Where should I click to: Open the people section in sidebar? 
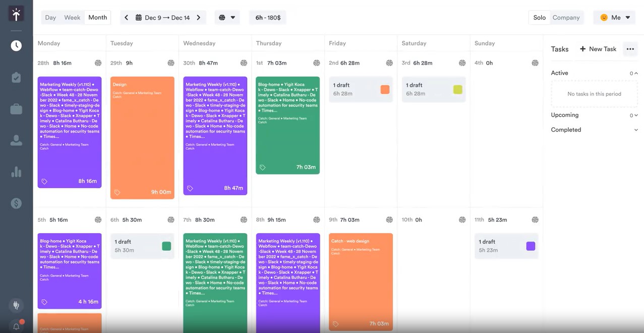tap(16, 140)
